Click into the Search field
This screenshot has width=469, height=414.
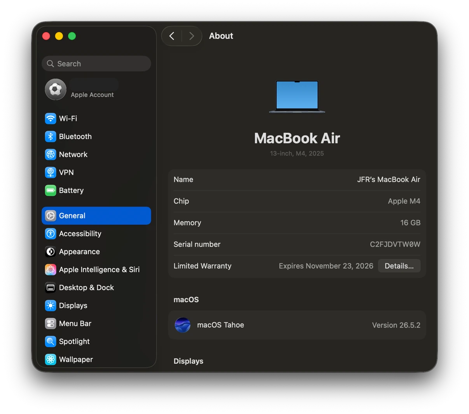tap(96, 63)
